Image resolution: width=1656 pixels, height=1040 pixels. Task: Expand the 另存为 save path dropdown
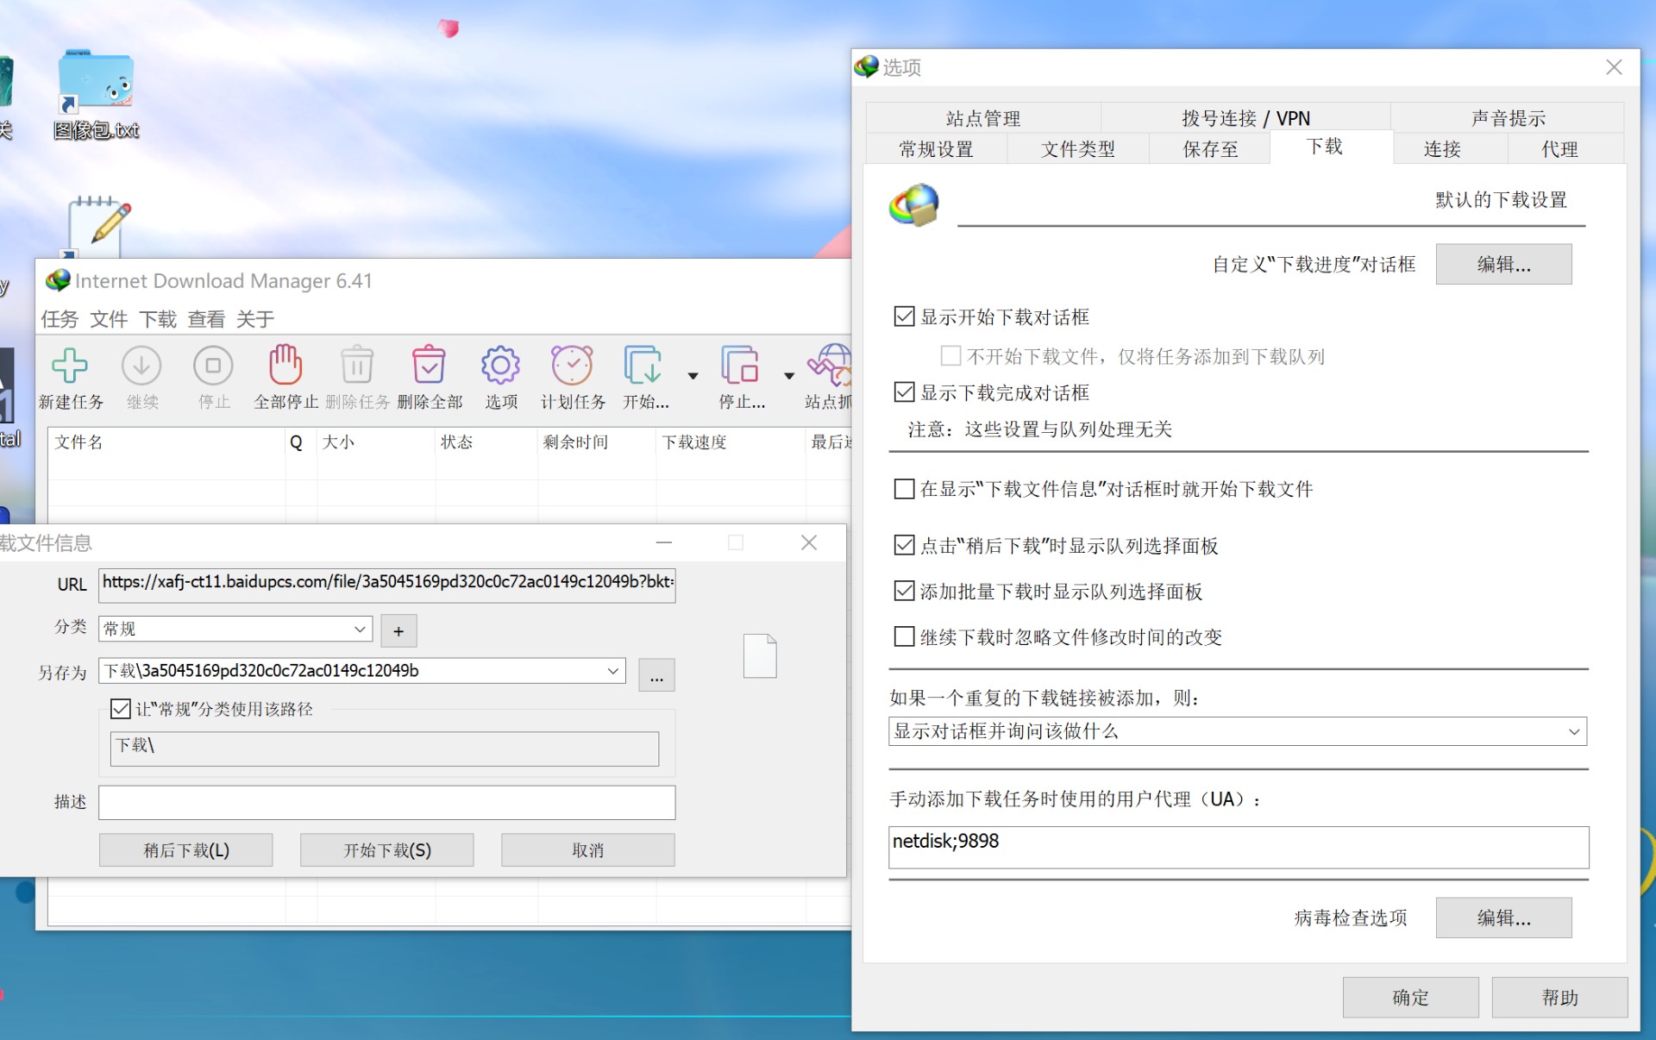[613, 671]
